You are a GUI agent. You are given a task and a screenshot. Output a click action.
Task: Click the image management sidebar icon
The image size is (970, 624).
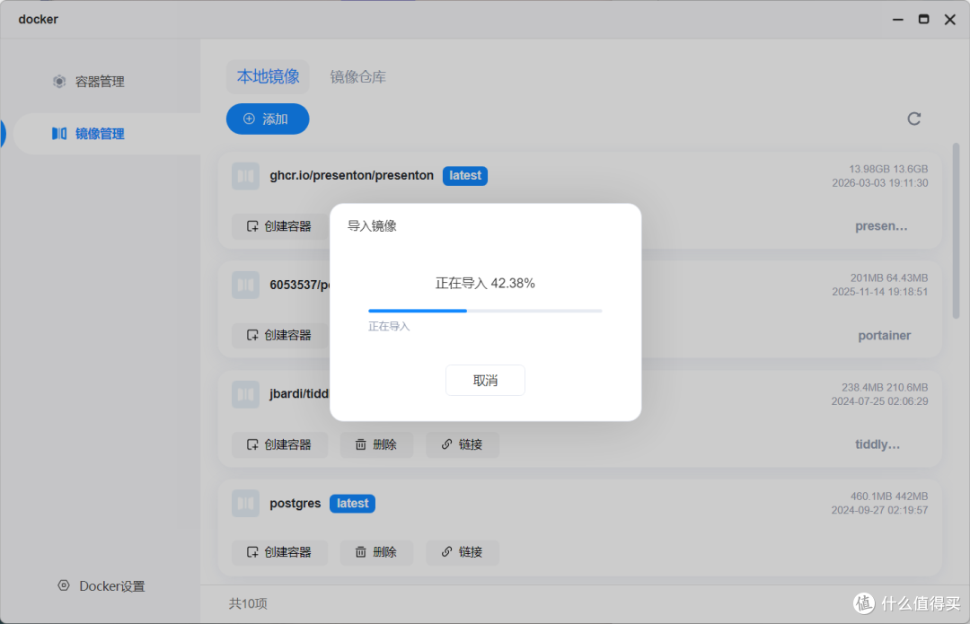(x=58, y=134)
